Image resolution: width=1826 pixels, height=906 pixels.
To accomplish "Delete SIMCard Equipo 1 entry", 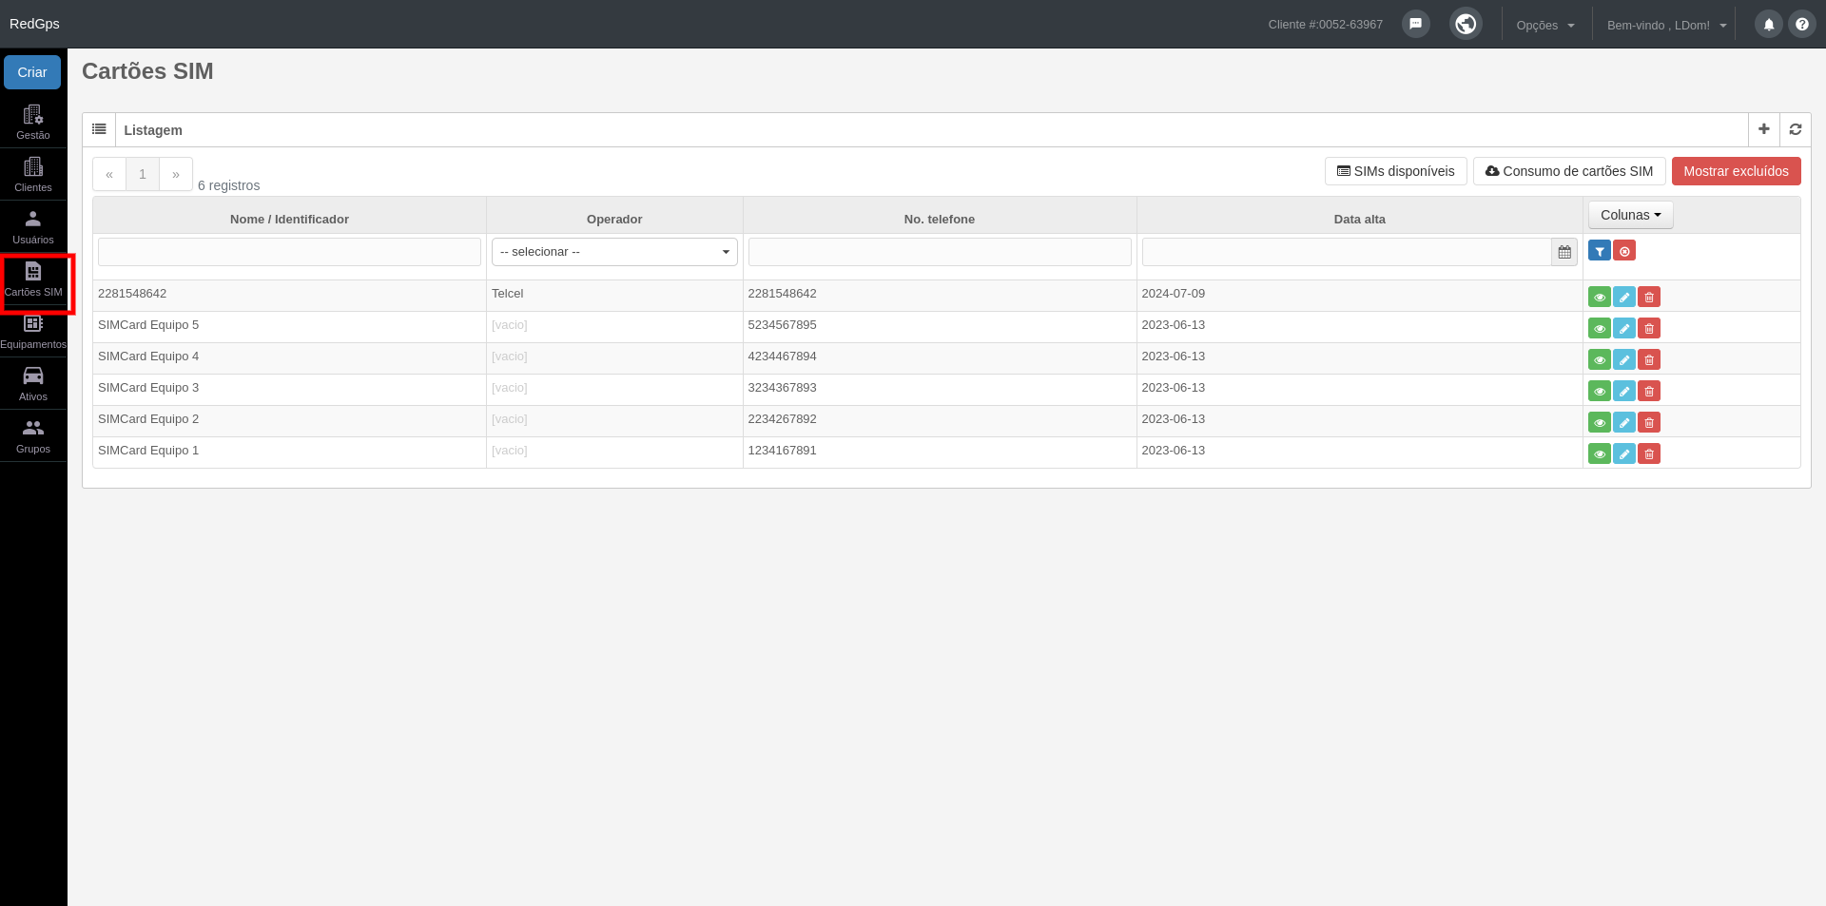I will click(1649, 453).
